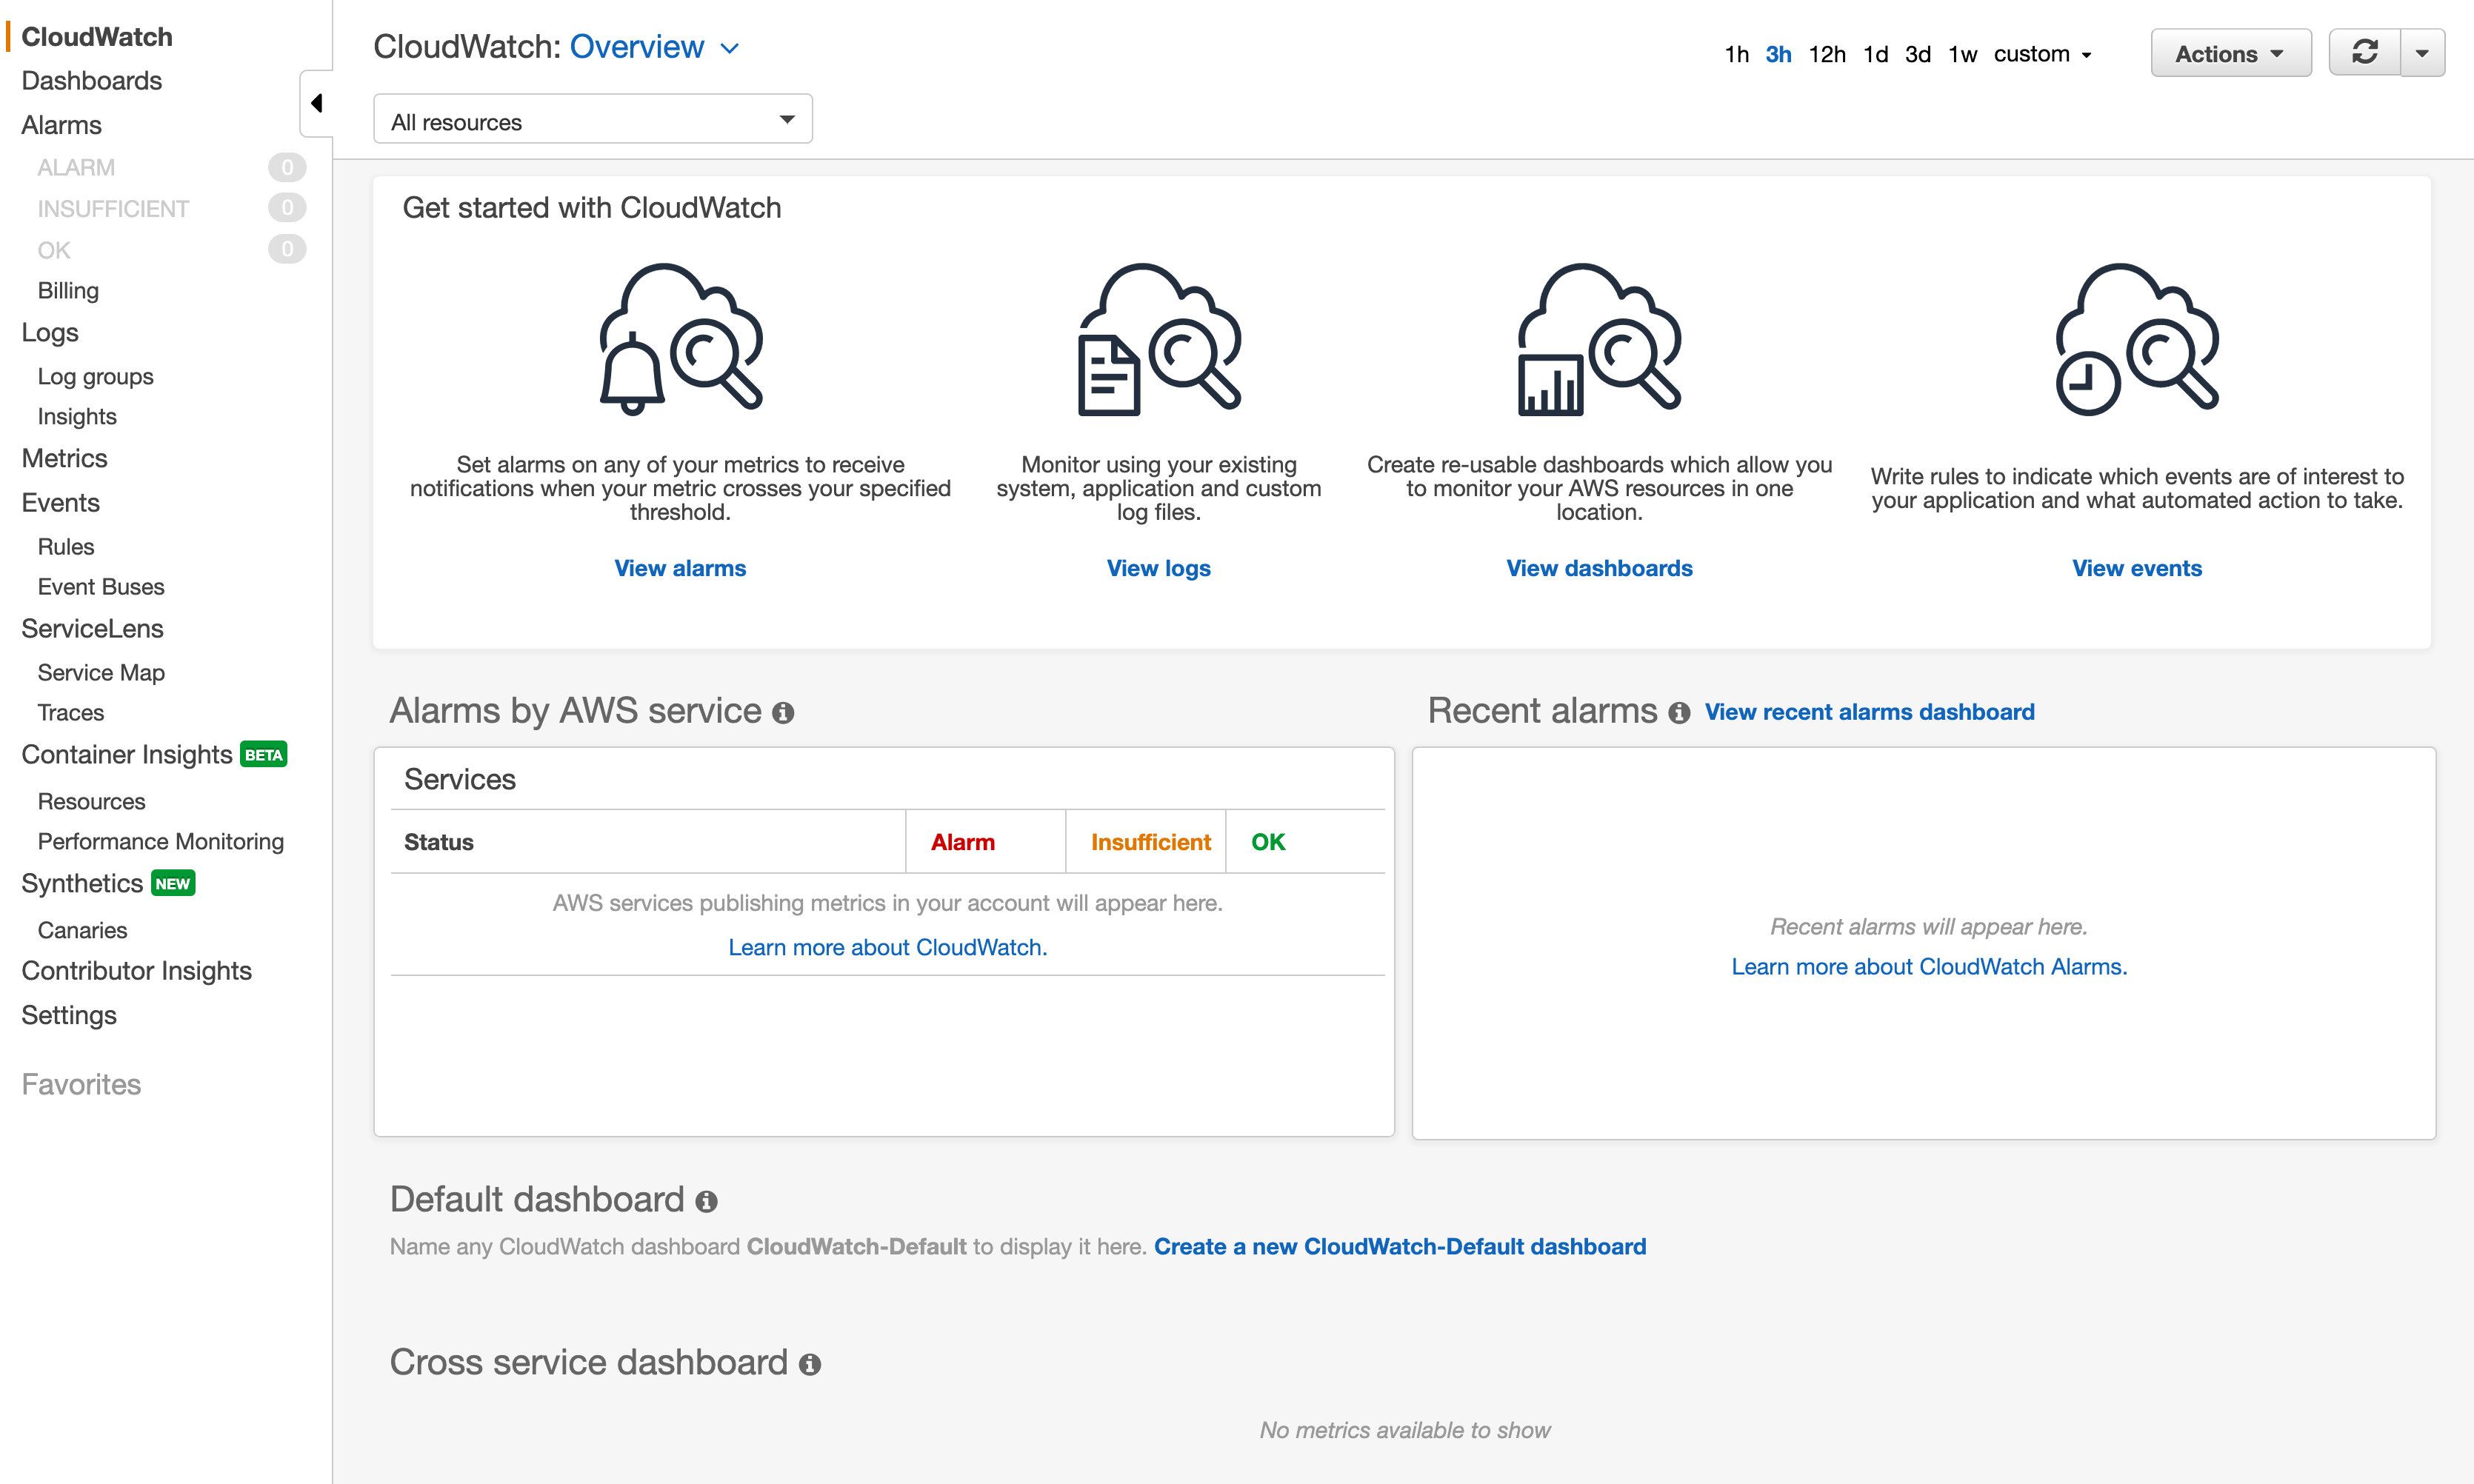Screen dimensions: 2474x1484
Task: Select the 3h time range
Action: click(1778, 54)
